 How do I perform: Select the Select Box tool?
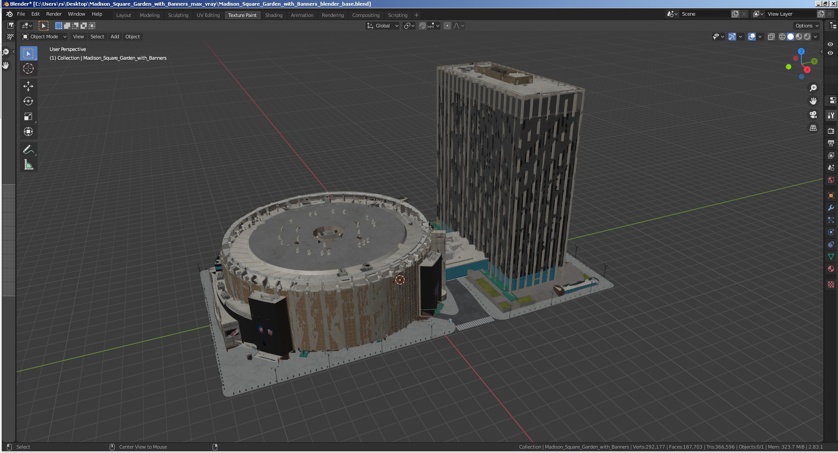tap(28, 54)
